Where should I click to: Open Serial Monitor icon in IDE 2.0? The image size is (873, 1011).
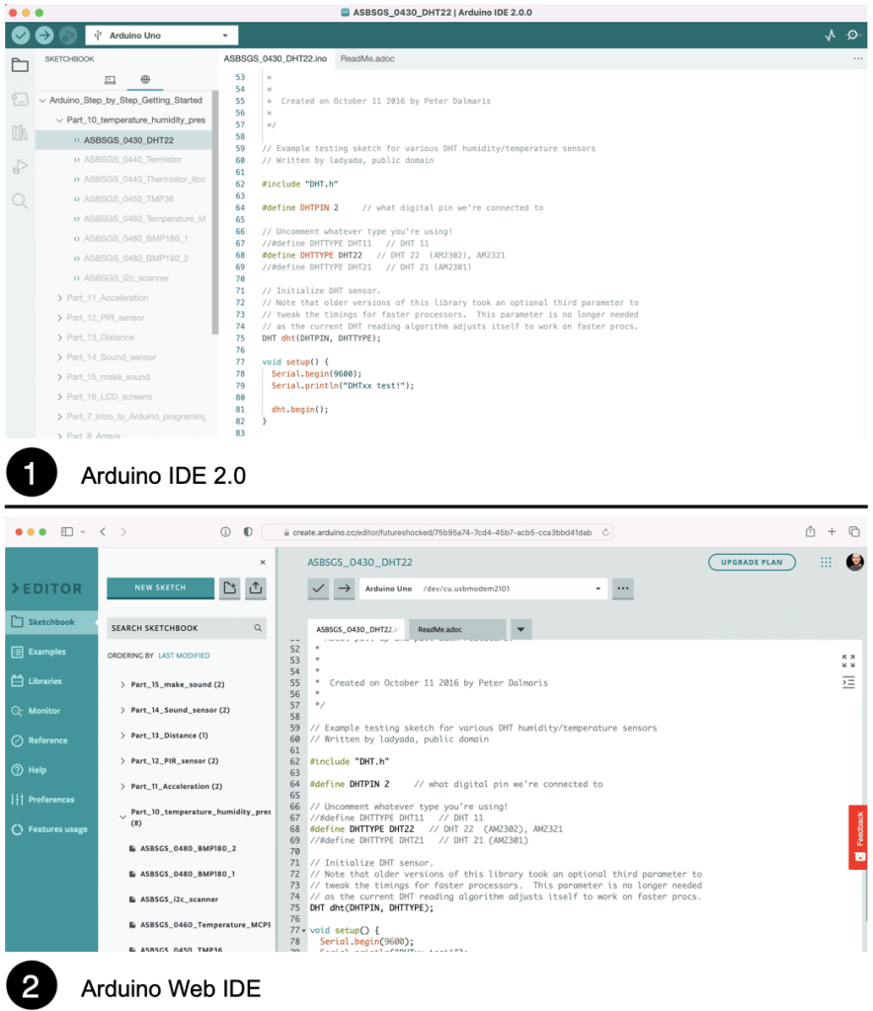tap(853, 36)
